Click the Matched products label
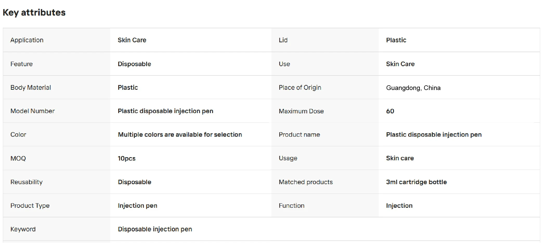 306,182
